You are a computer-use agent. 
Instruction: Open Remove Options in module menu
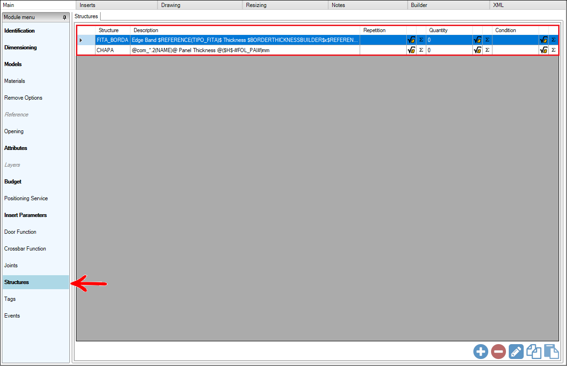[x=35, y=98]
